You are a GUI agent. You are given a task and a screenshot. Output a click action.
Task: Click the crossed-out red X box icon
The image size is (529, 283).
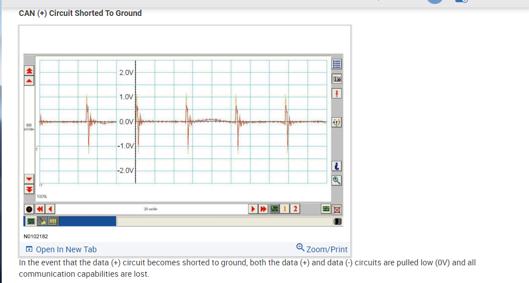337,210
